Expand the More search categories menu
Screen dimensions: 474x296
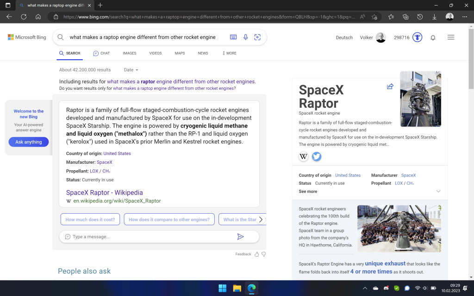click(230, 53)
